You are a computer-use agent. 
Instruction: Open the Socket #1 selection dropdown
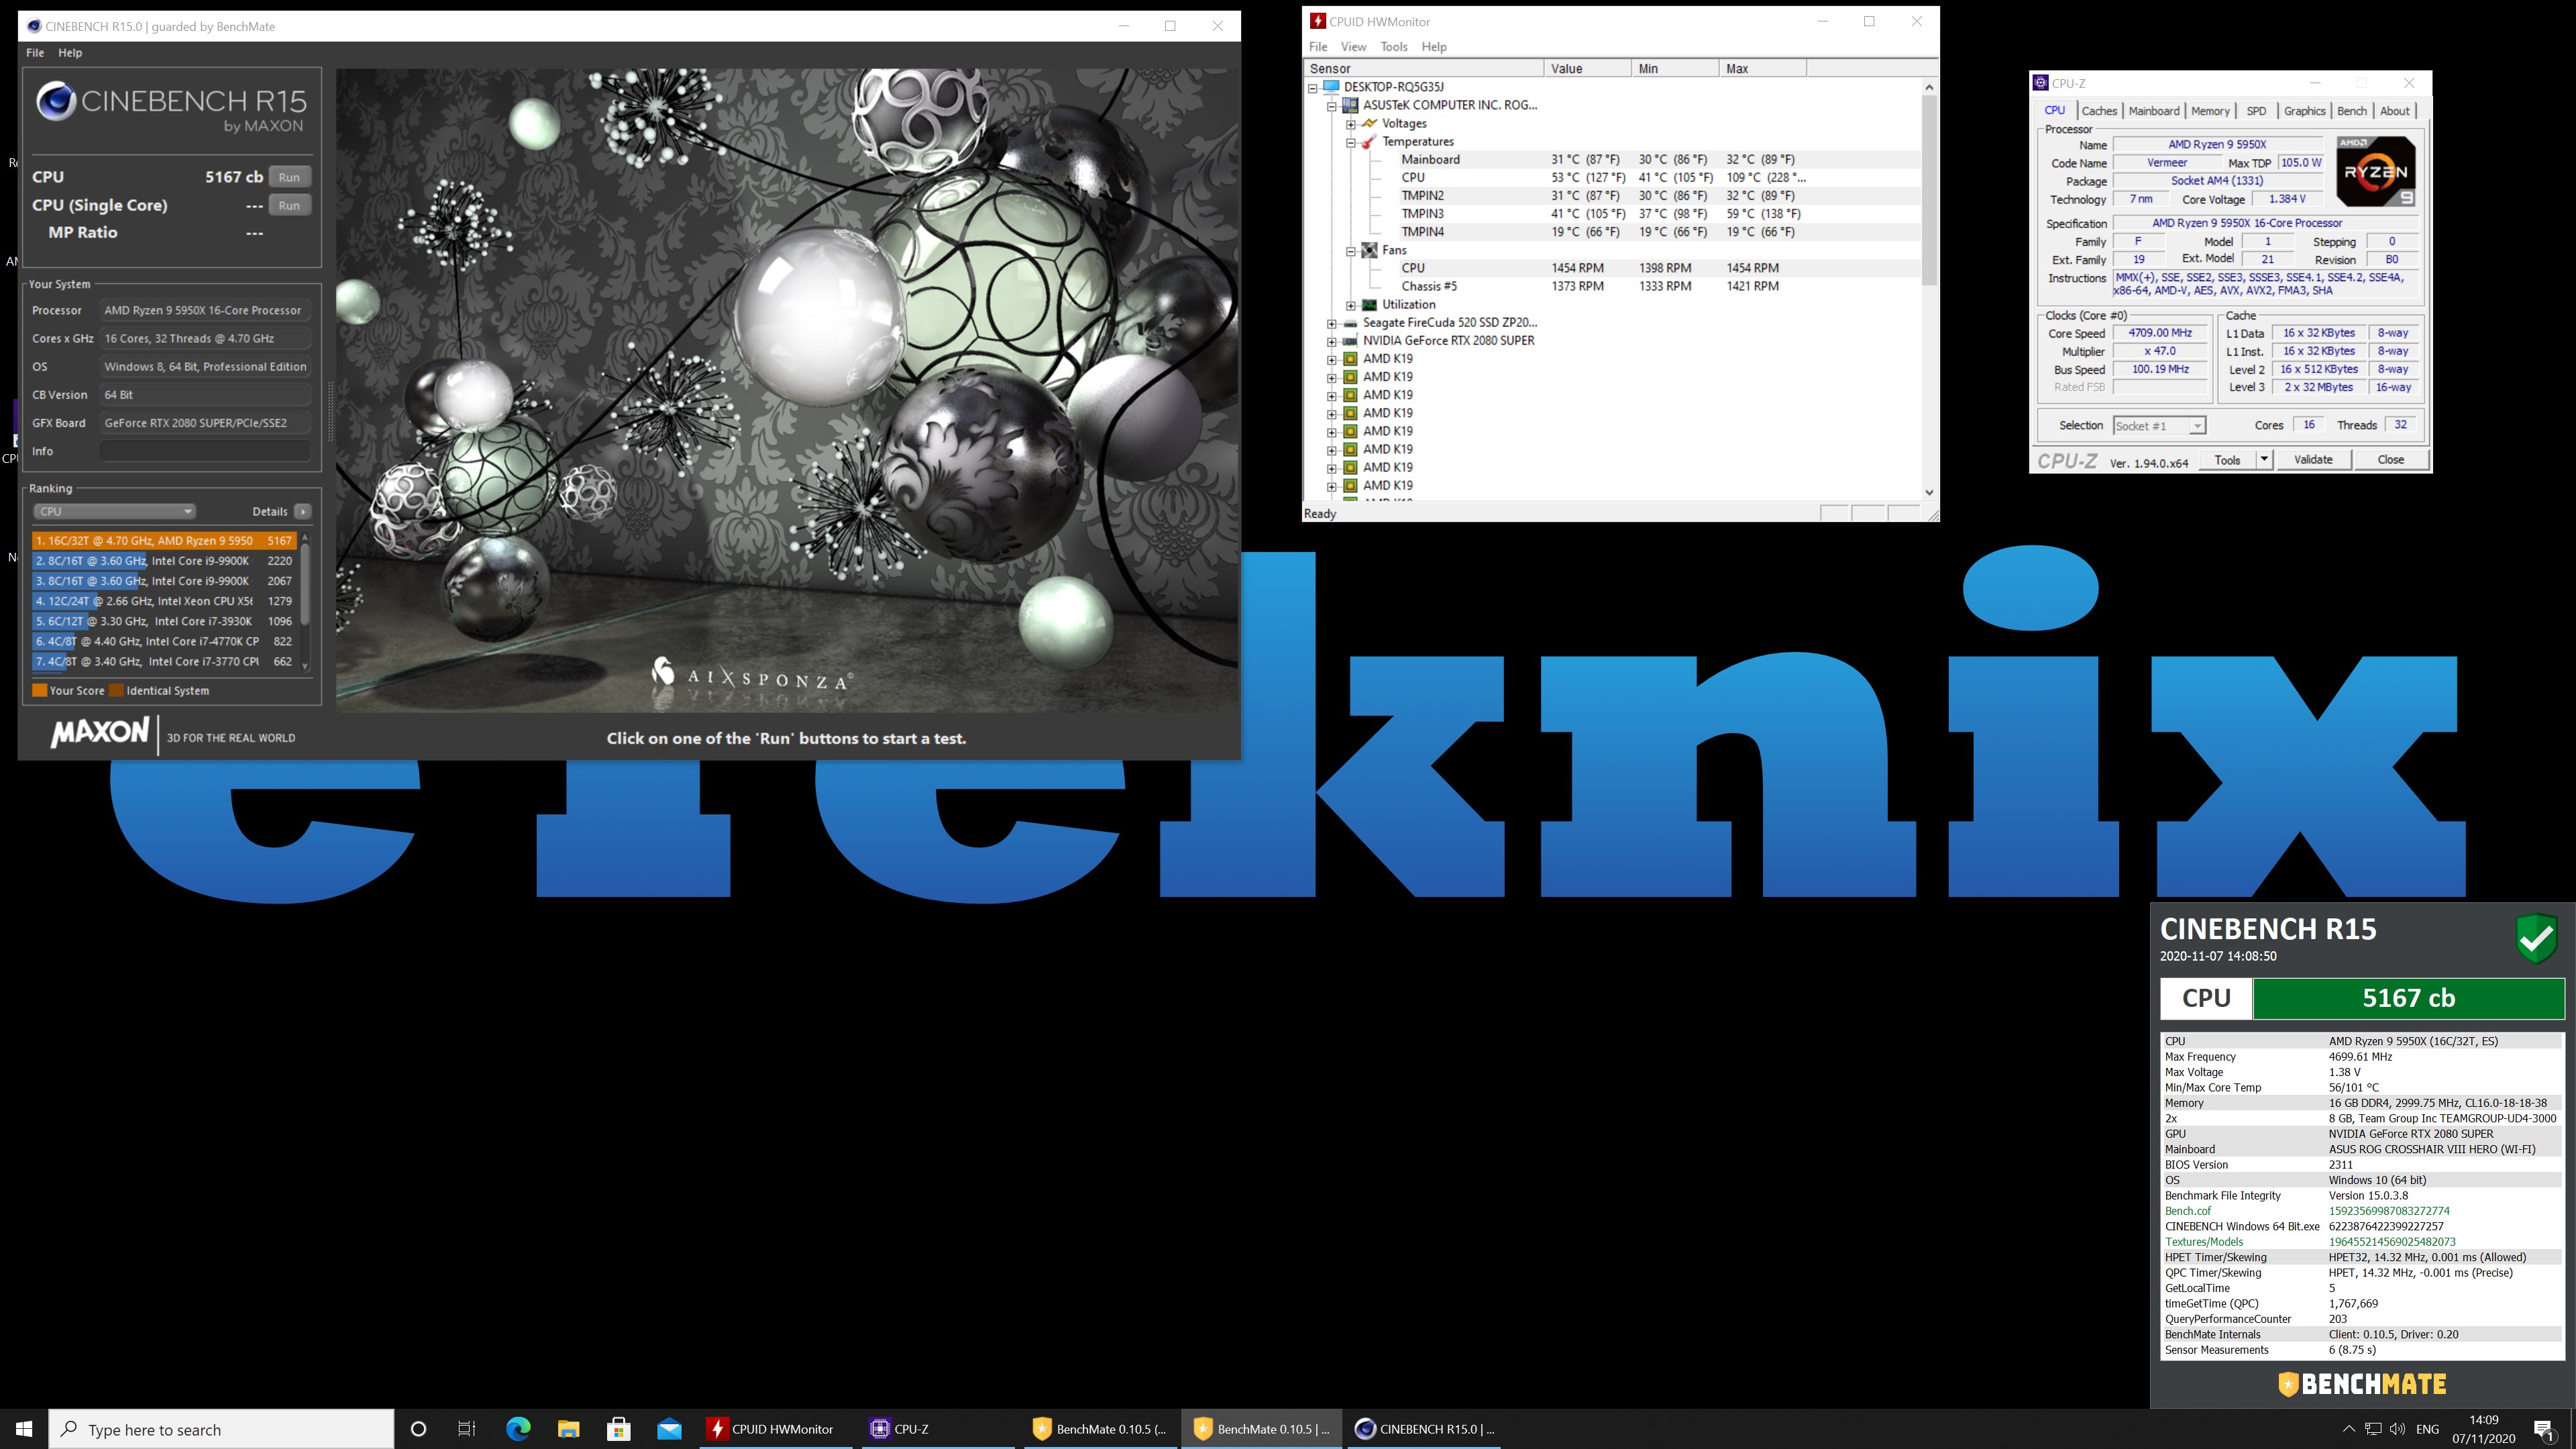[2158, 426]
